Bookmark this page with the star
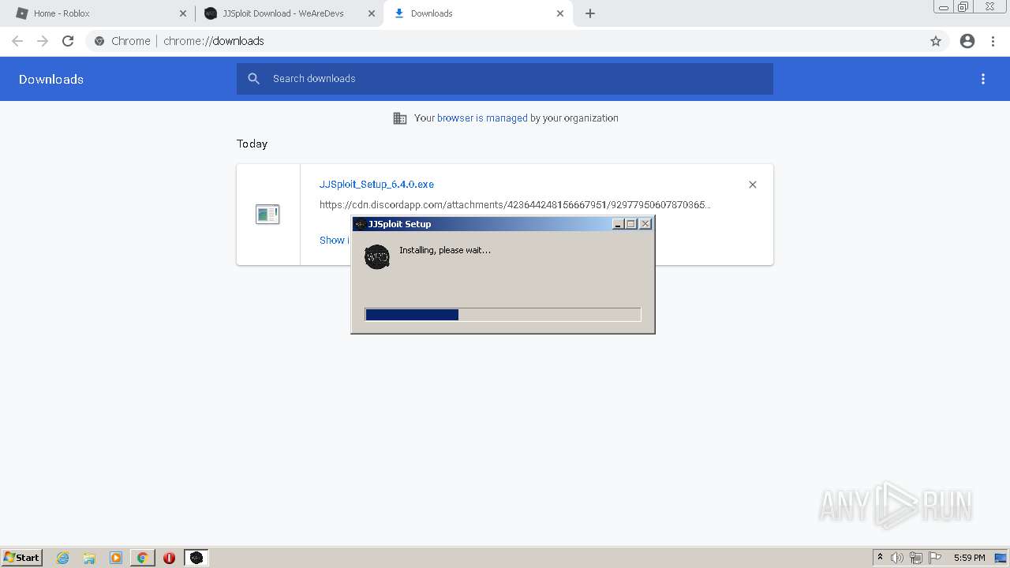 coord(936,41)
